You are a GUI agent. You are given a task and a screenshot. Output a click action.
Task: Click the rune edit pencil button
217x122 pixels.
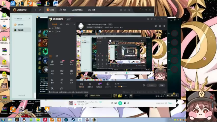pos(86,96)
